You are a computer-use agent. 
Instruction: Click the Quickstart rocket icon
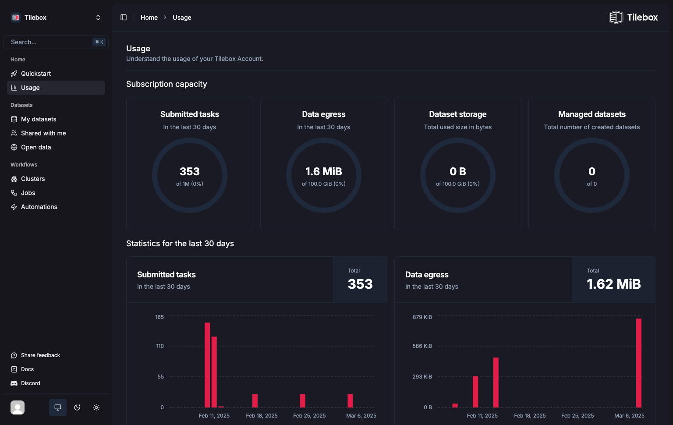[14, 74]
